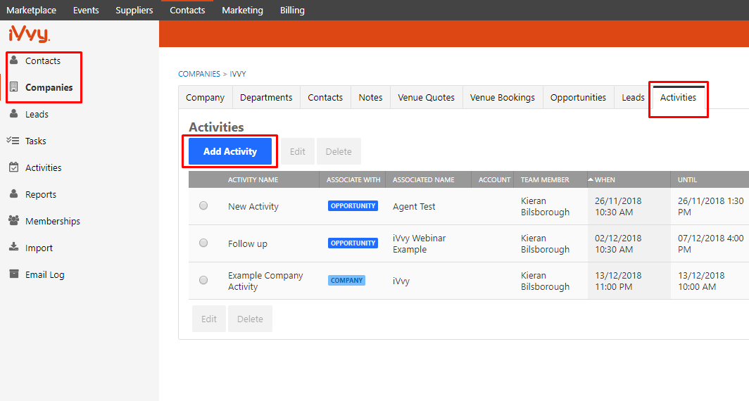Sort by TEAM MEMBER column header

pyautogui.click(x=545, y=179)
